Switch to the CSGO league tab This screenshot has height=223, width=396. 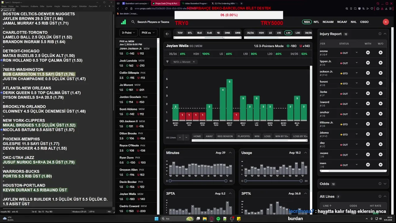click(364, 22)
